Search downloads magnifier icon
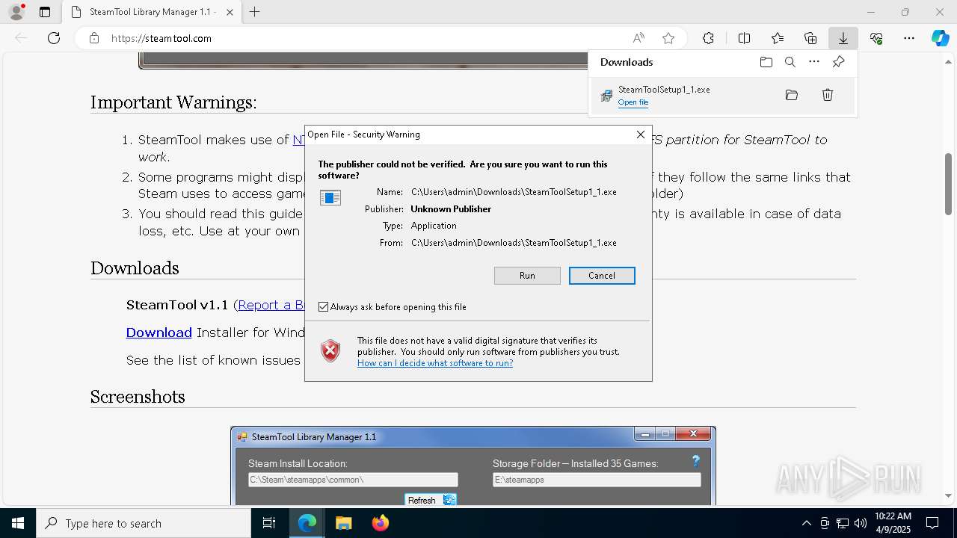Image resolution: width=957 pixels, height=538 pixels. point(790,62)
